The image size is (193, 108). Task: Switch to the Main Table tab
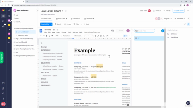click(x=62, y=19)
